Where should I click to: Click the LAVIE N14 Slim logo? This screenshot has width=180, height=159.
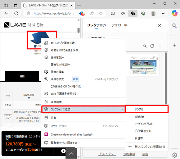pos(24,25)
